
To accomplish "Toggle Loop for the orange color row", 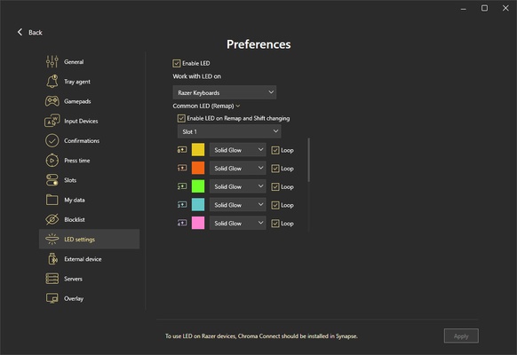I will click(x=275, y=169).
